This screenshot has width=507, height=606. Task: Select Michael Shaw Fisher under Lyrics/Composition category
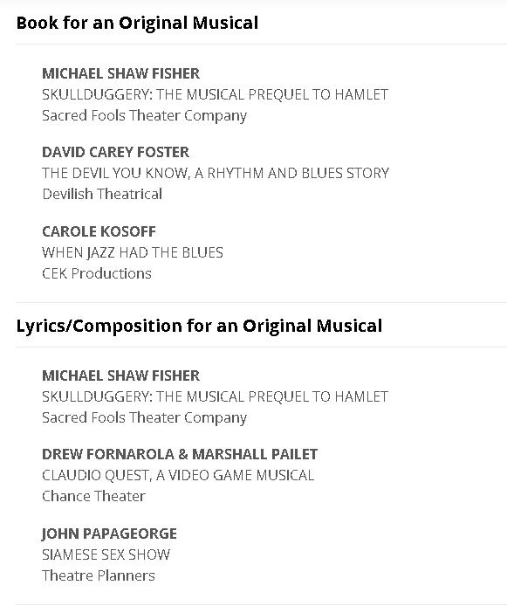click(121, 375)
